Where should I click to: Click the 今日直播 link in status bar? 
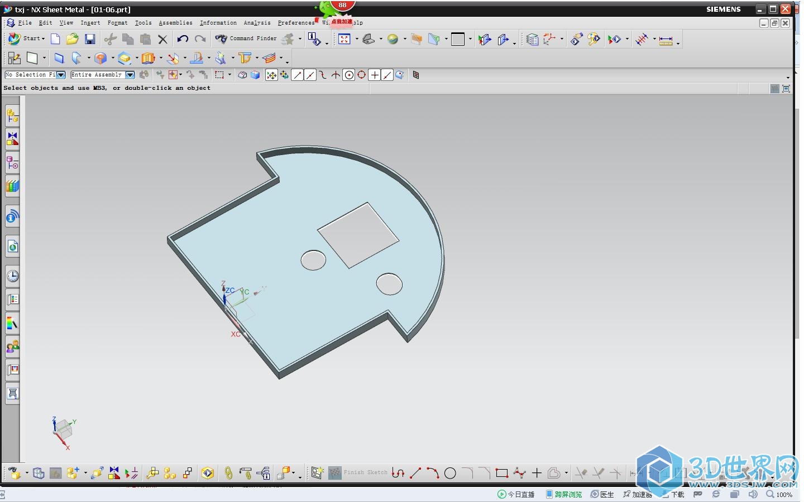516,494
